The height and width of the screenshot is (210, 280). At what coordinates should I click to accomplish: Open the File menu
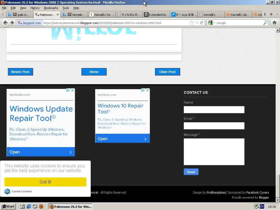click(4, 8)
